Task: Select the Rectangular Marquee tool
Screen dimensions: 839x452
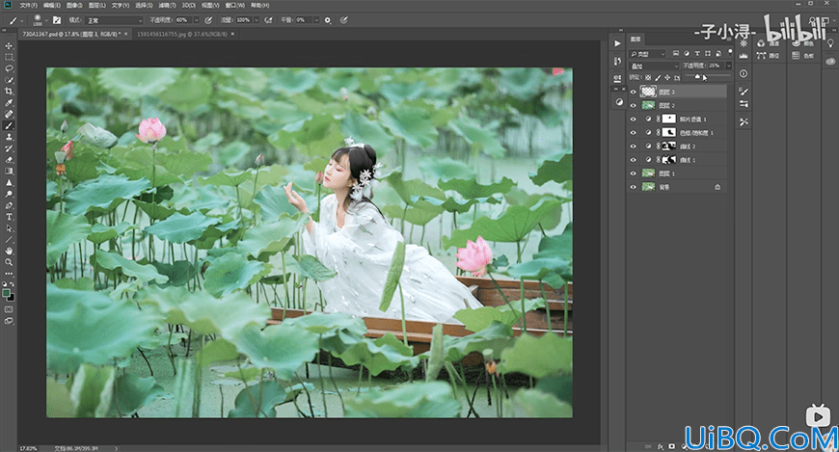Action: pos(9,57)
